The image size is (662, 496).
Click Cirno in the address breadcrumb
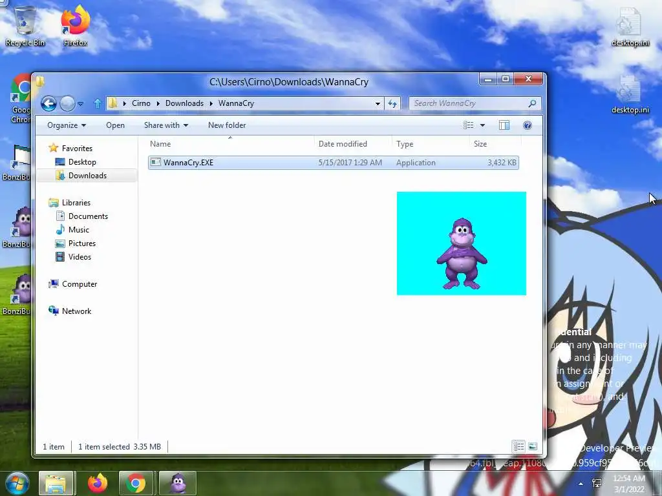pyautogui.click(x=141, y=103)
